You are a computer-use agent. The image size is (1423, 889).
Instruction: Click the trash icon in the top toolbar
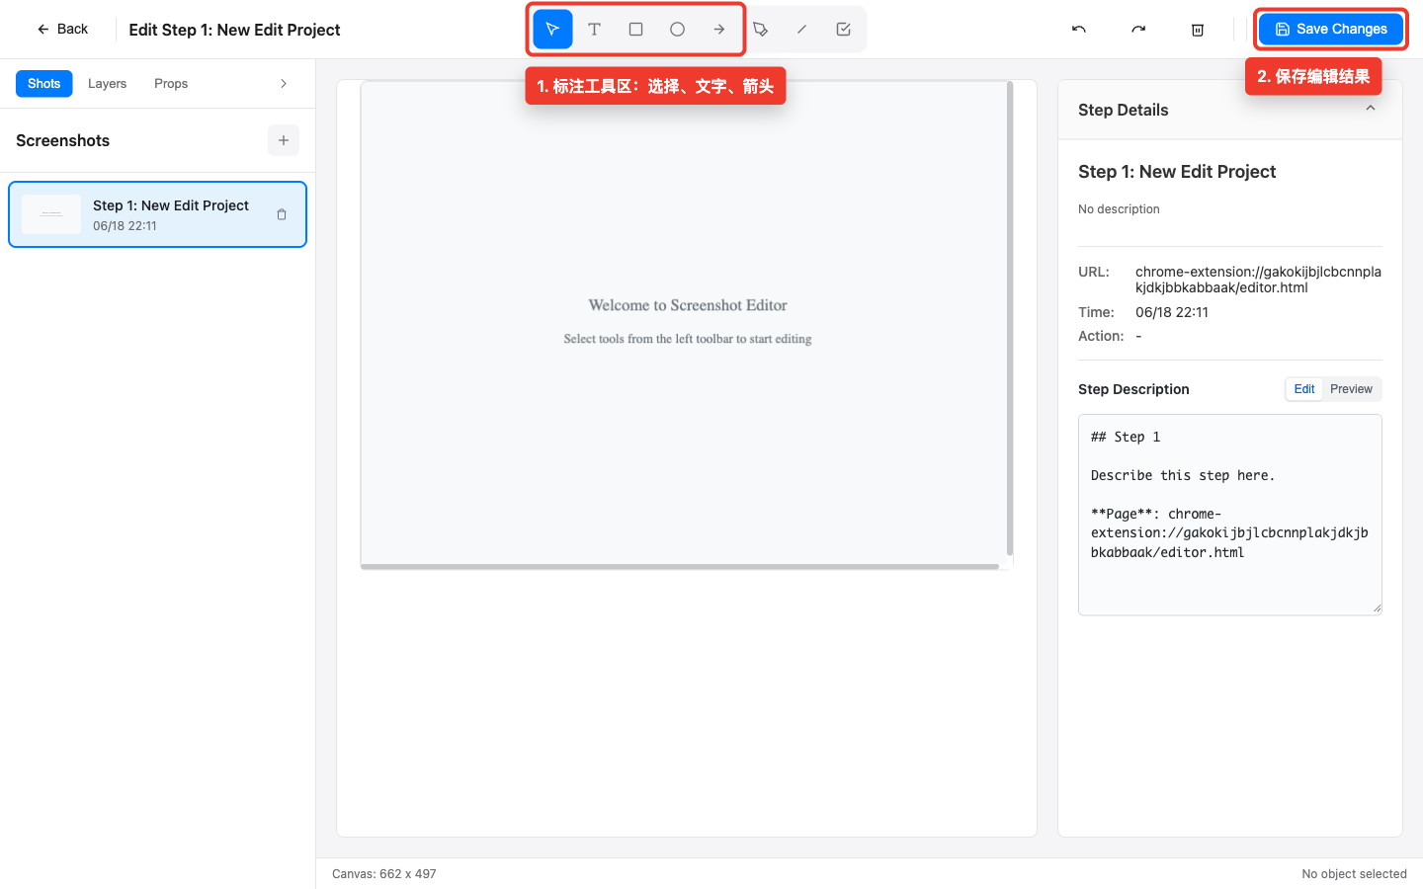(x=1198, y=30)
